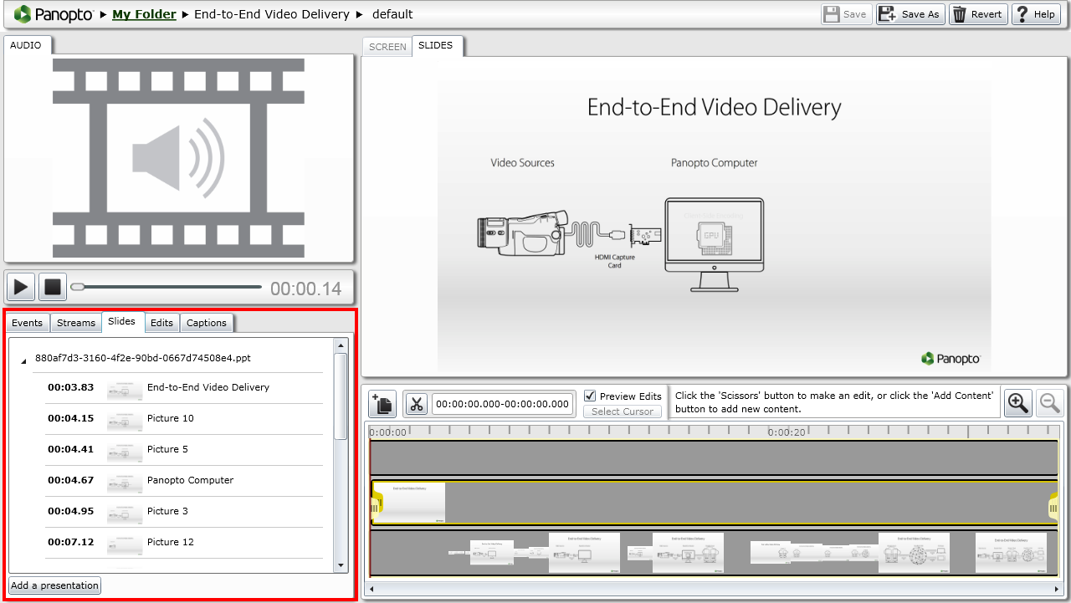1071x603 pixels.
Task: Select the Panopto Computer slide
Action: pyautogui.click(x=184, y=480)
